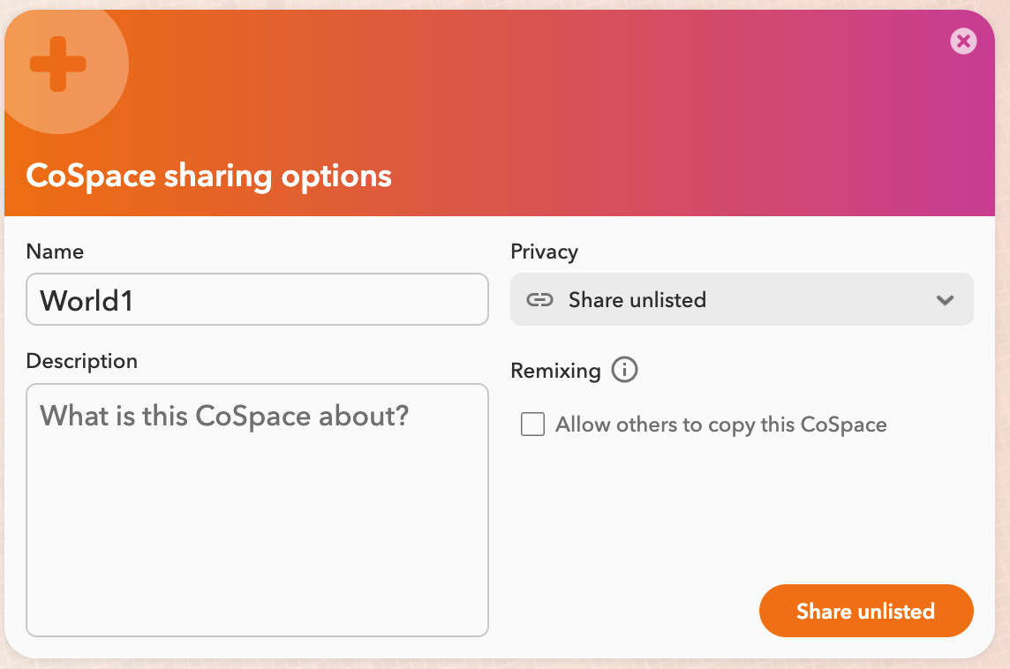Click the Description field label
This screenshot has width=1010, height=669.
tap(82, 361)
